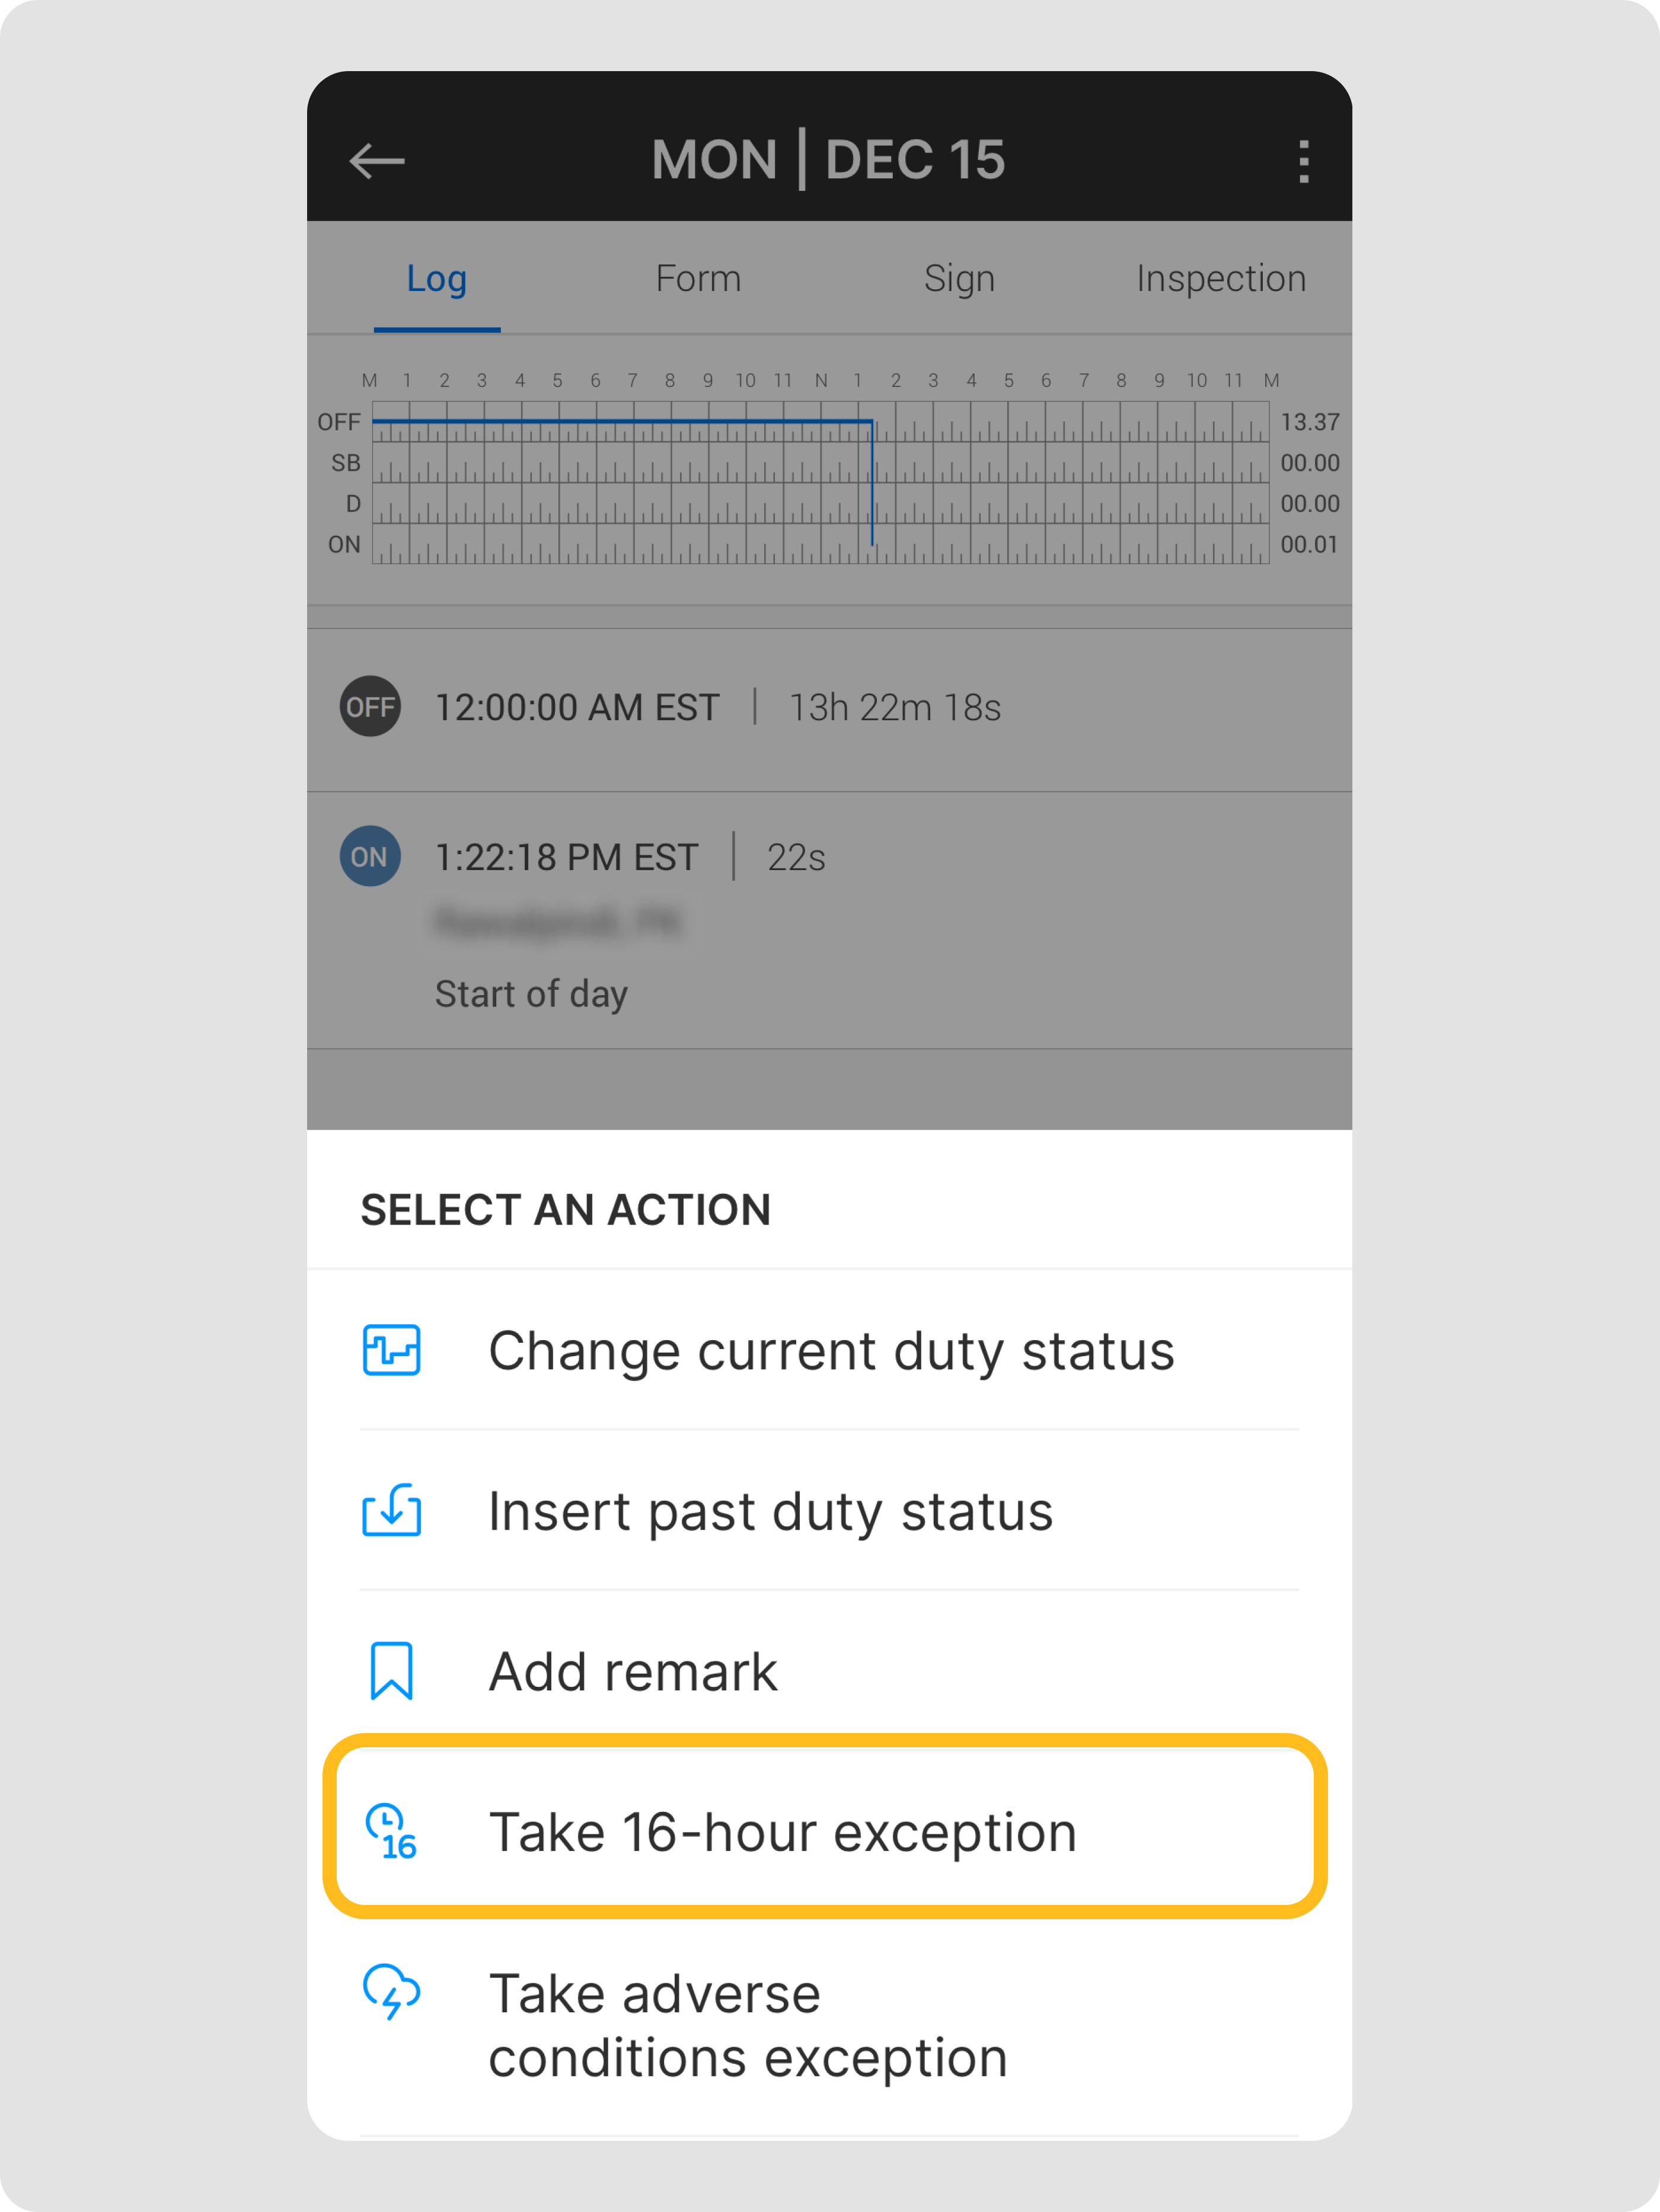This screenshot has height=2212, width=1660.
Task: Choose Take 16-hour exception
Action: (x=782, y=1832)
